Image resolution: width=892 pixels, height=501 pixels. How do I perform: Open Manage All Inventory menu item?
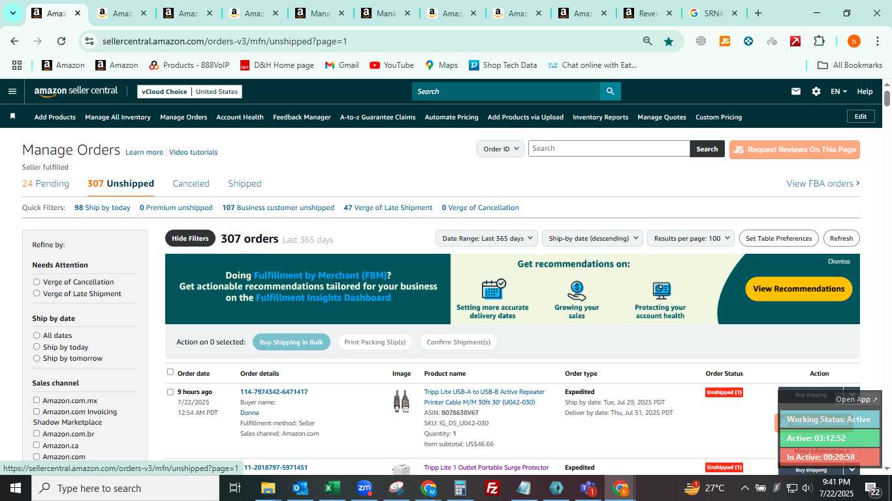coord(118,117)
